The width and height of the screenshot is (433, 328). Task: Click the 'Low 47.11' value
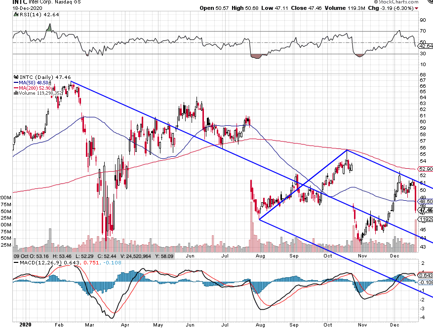click(x=275, y=8)
